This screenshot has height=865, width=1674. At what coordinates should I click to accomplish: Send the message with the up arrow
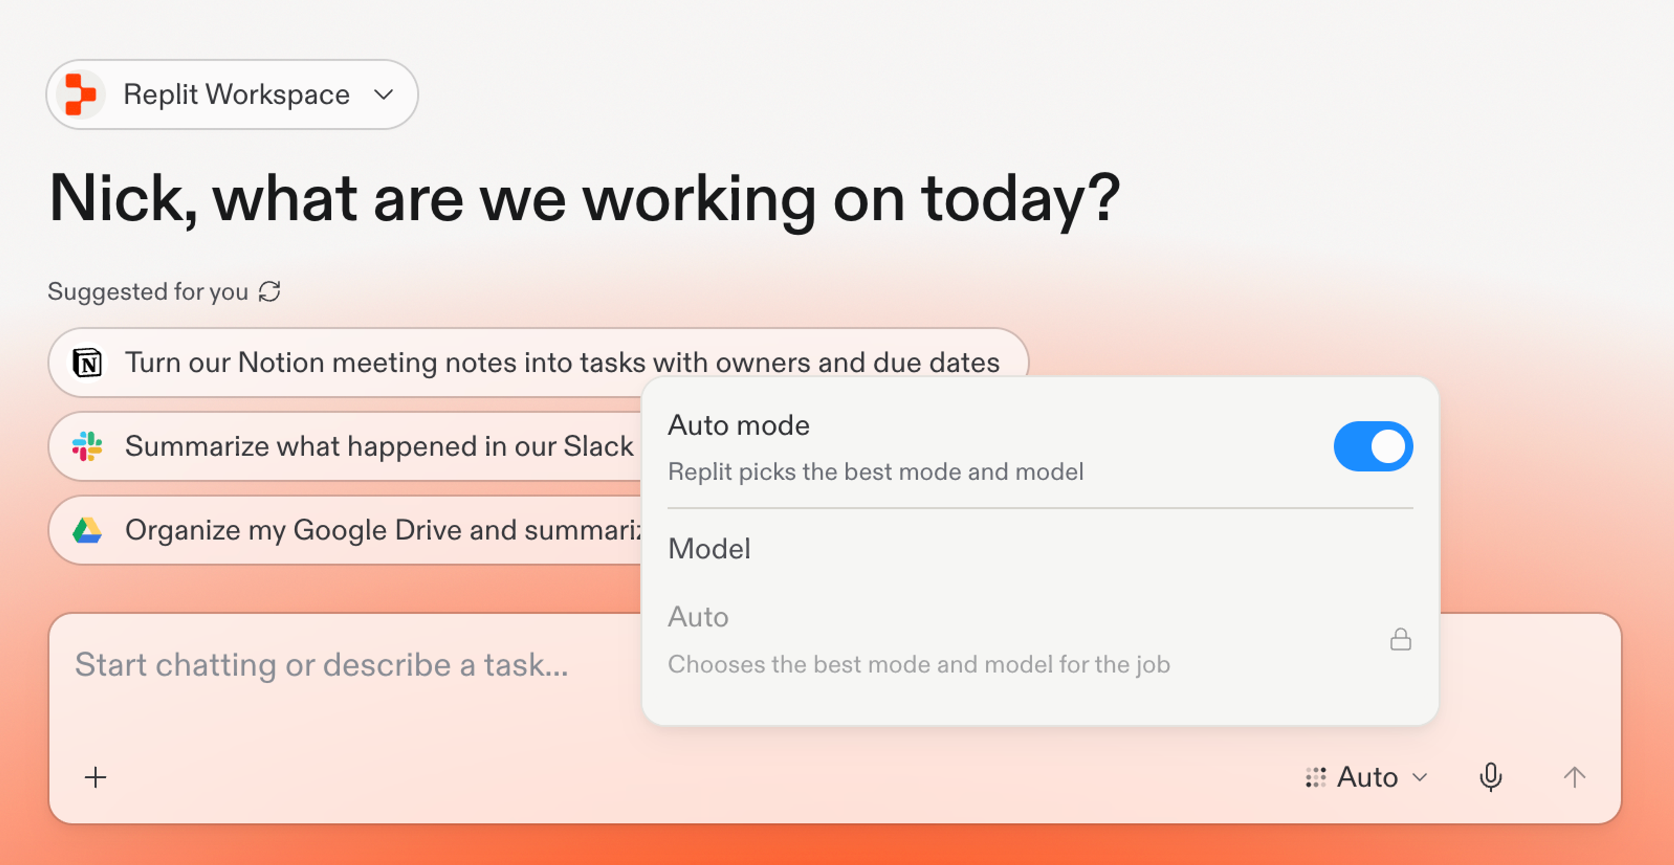tap(1574, 777)
